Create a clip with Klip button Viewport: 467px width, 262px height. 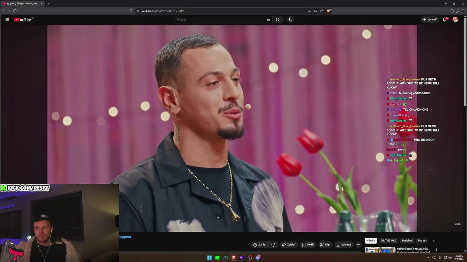point(325,245)
